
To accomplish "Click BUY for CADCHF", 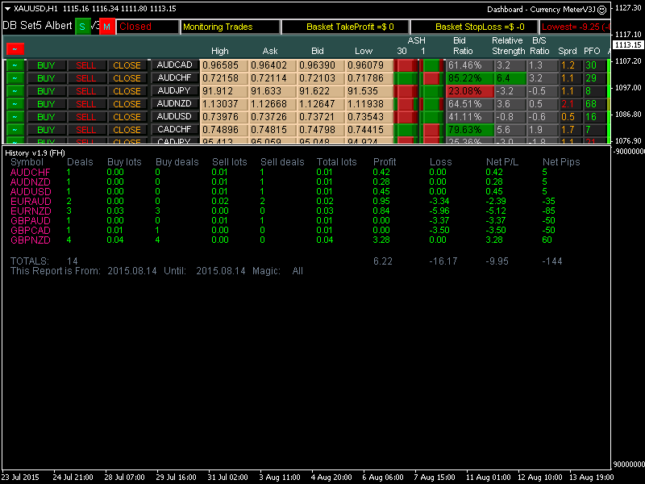I will [x=46, y=130].
